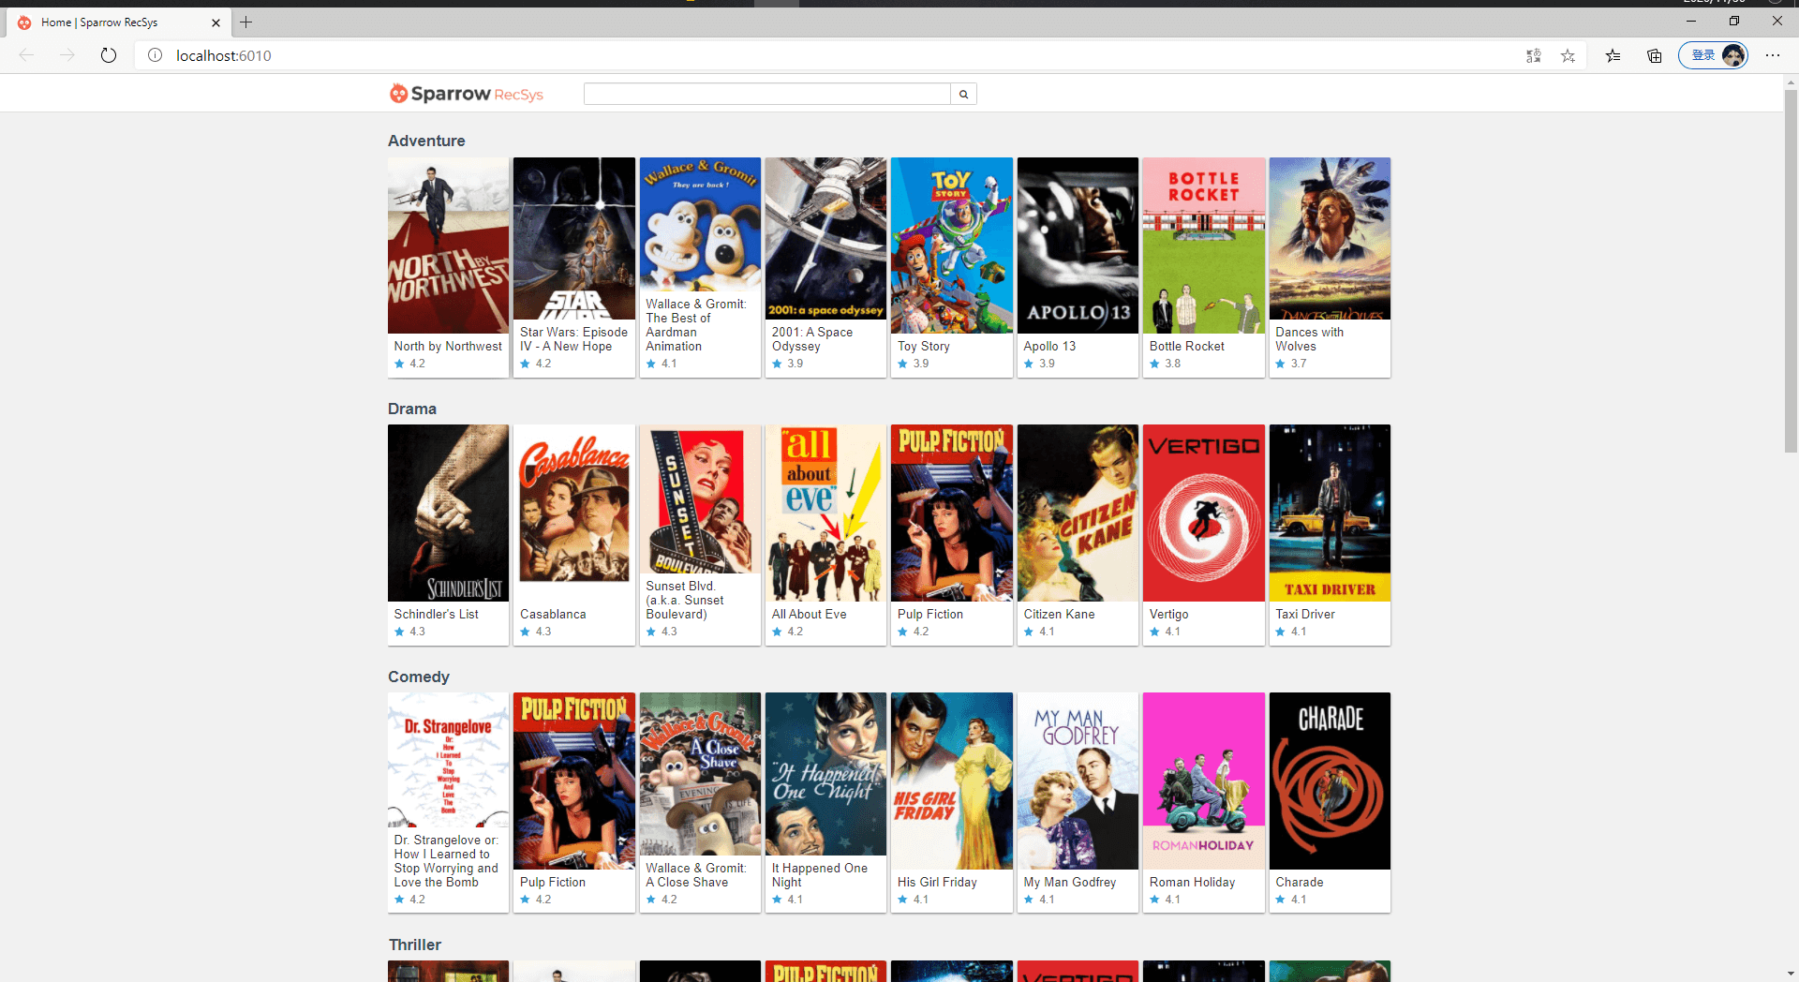Viewport: 1799px width, 982px height.
Task: Reload the page with the refresh icon
Action: click(109, 55)
